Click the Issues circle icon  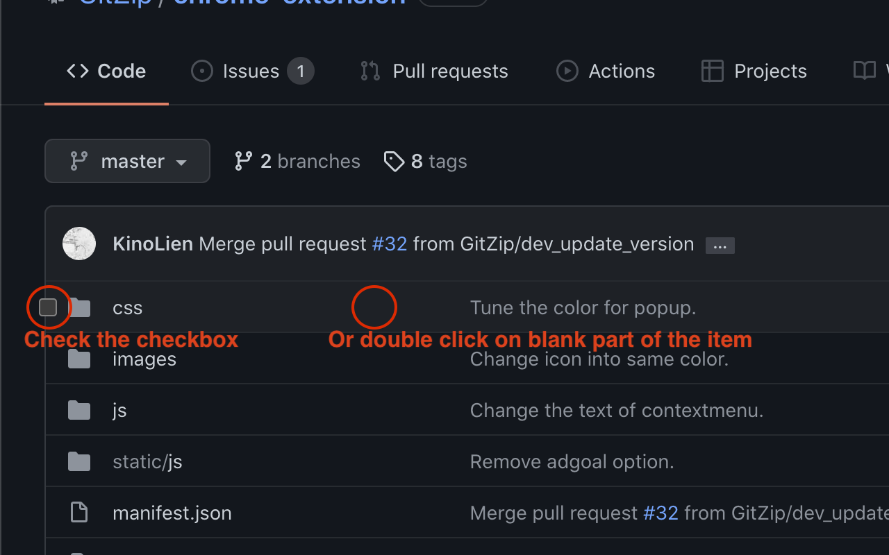pos(201,70)
